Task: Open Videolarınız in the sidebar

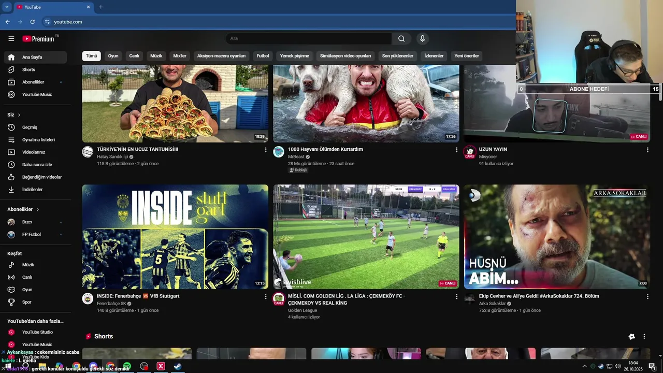Action: (x=35, y=152)
